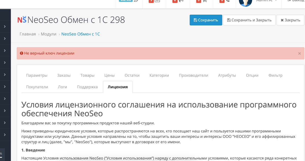Switch to the Остатки tab
Viewport: 305px width, 161px height.
[x=132, y=75]
